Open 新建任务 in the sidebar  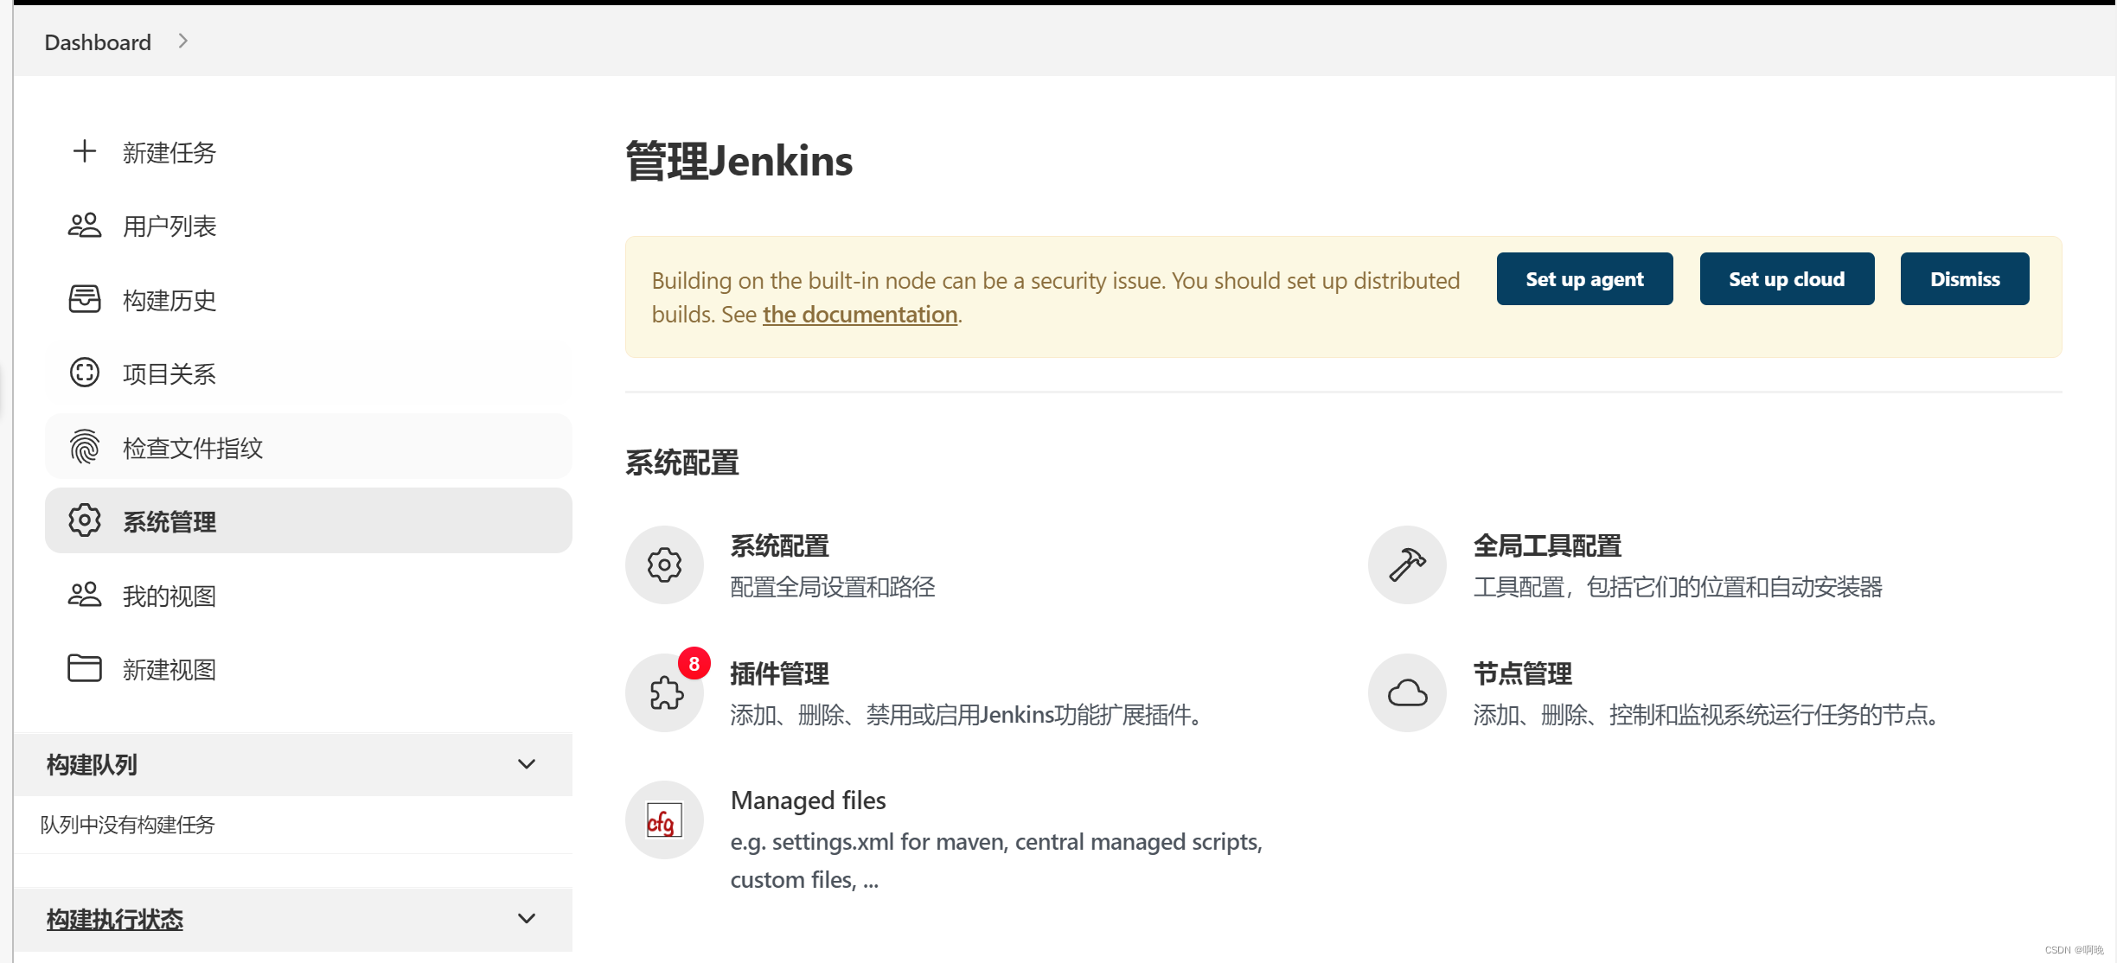point(309,152)
